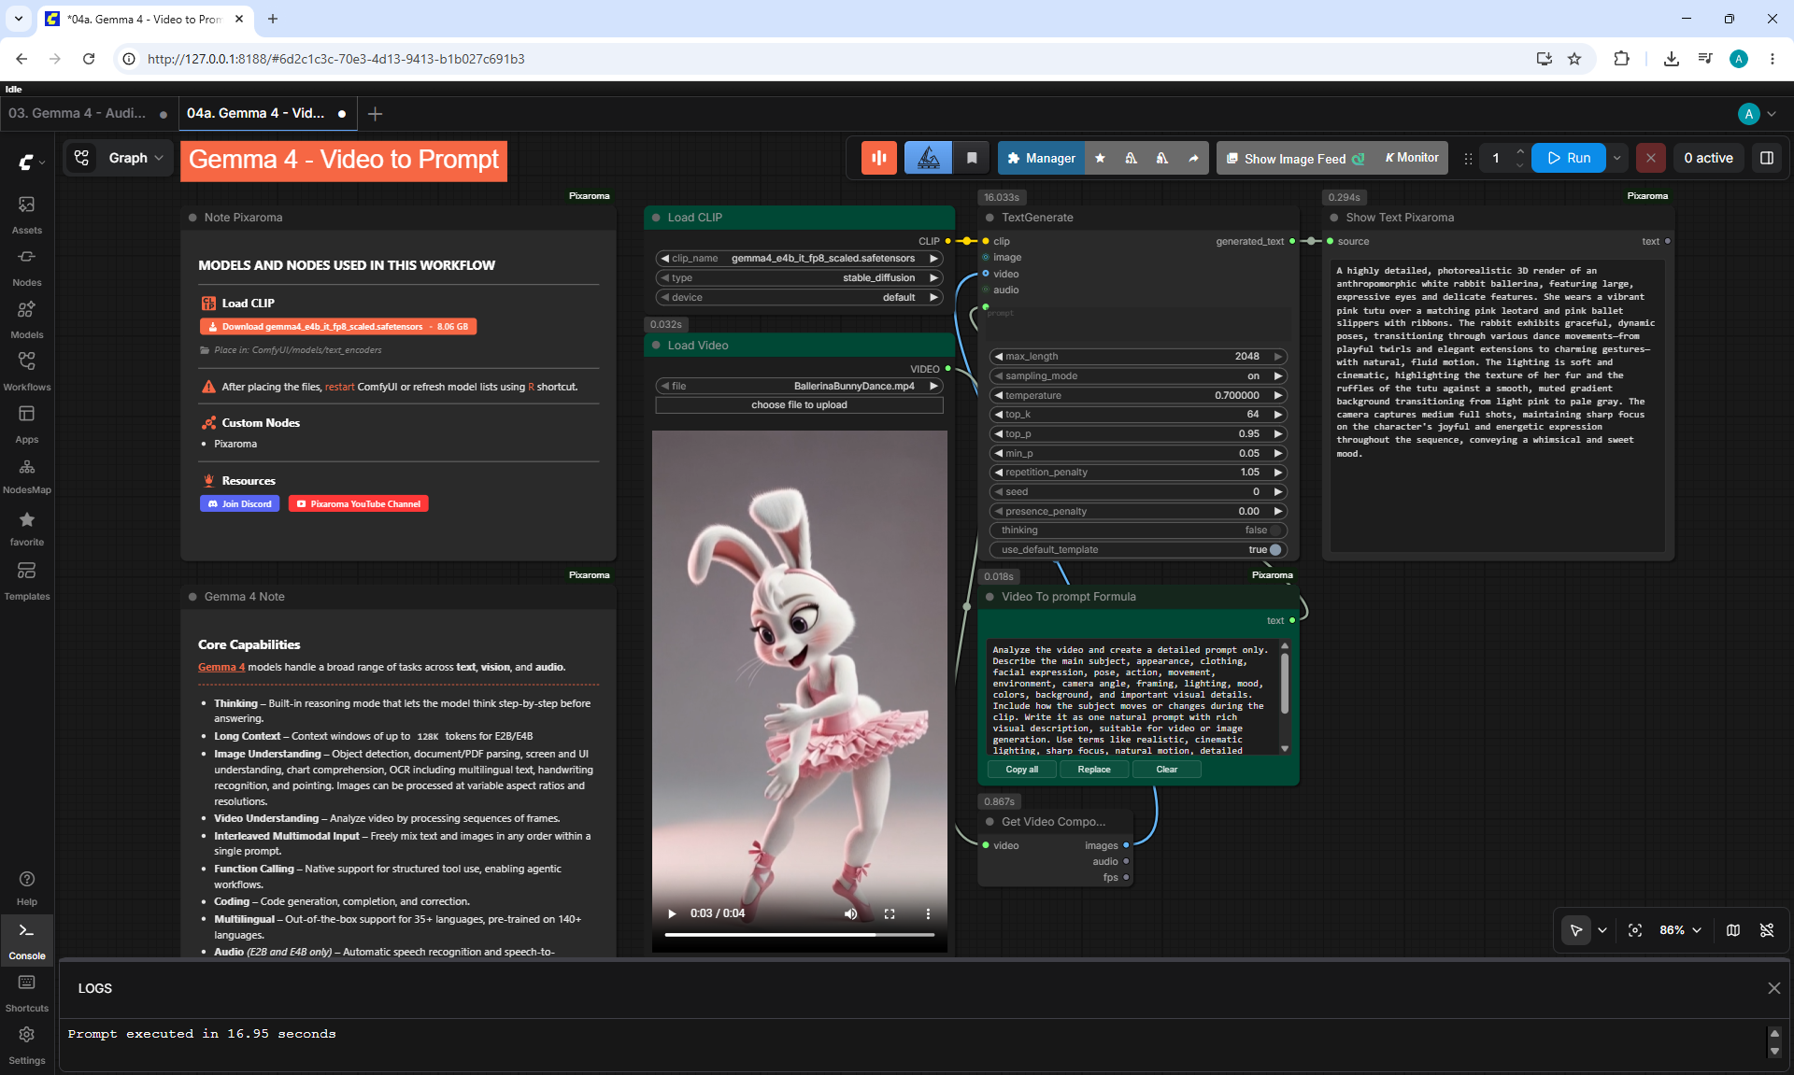This screenshot has height=1075, width=1794.
Task: Run the workflow
Action: 1568,158
